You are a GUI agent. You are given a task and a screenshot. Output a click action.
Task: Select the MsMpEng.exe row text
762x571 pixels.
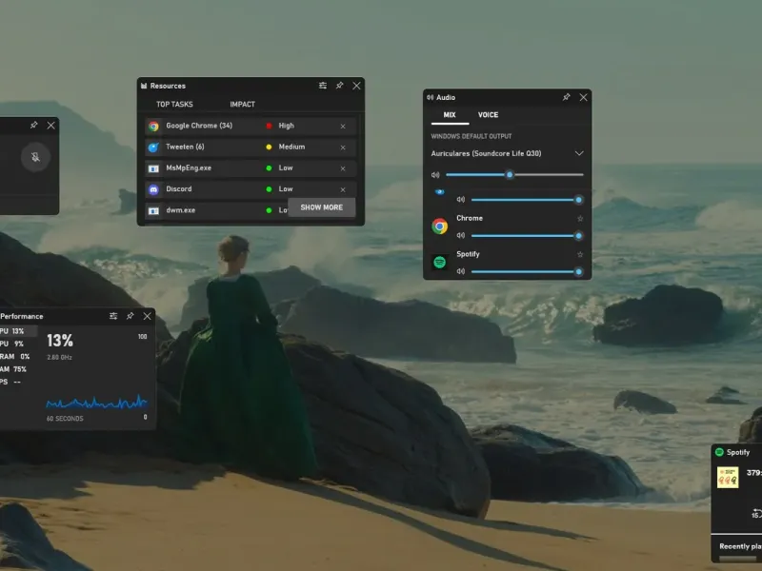[189, 167]
